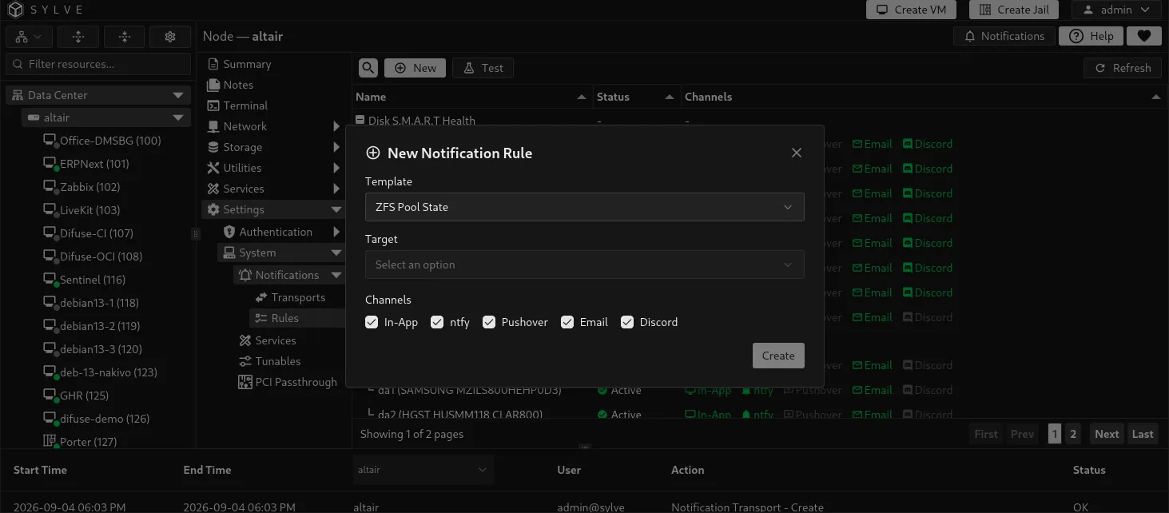1169x513 pixels.
Task: Expand the Storage submenu arrow
Action: pos(336,147)
